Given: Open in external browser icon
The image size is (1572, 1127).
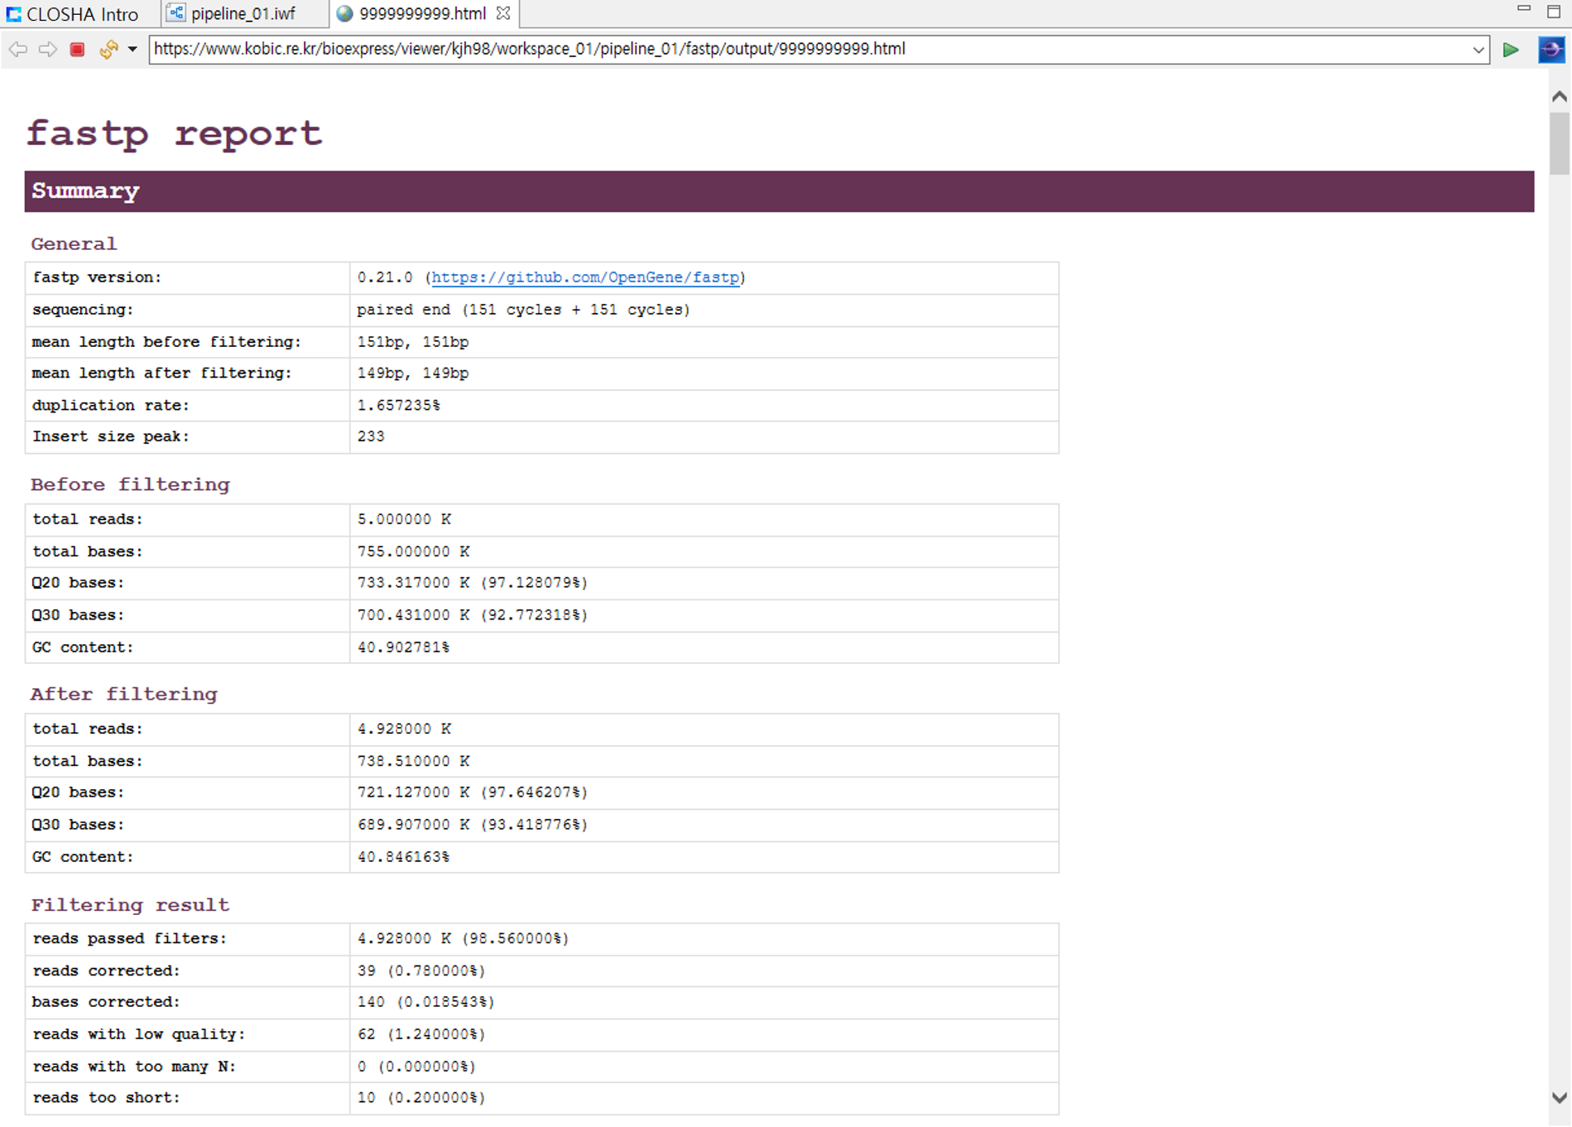Looking at the screenshot, I should (1551, 50).
